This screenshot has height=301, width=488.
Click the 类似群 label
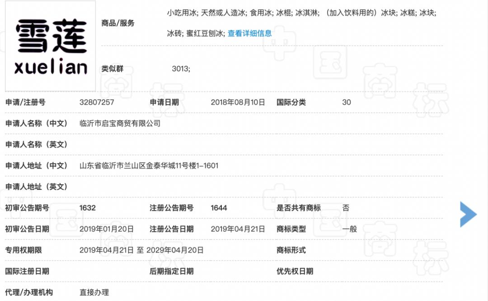[x=113, y=69]
